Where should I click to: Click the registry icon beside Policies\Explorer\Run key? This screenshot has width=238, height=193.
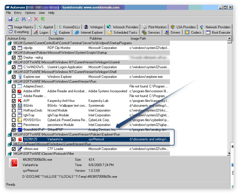tap(10, 134)
